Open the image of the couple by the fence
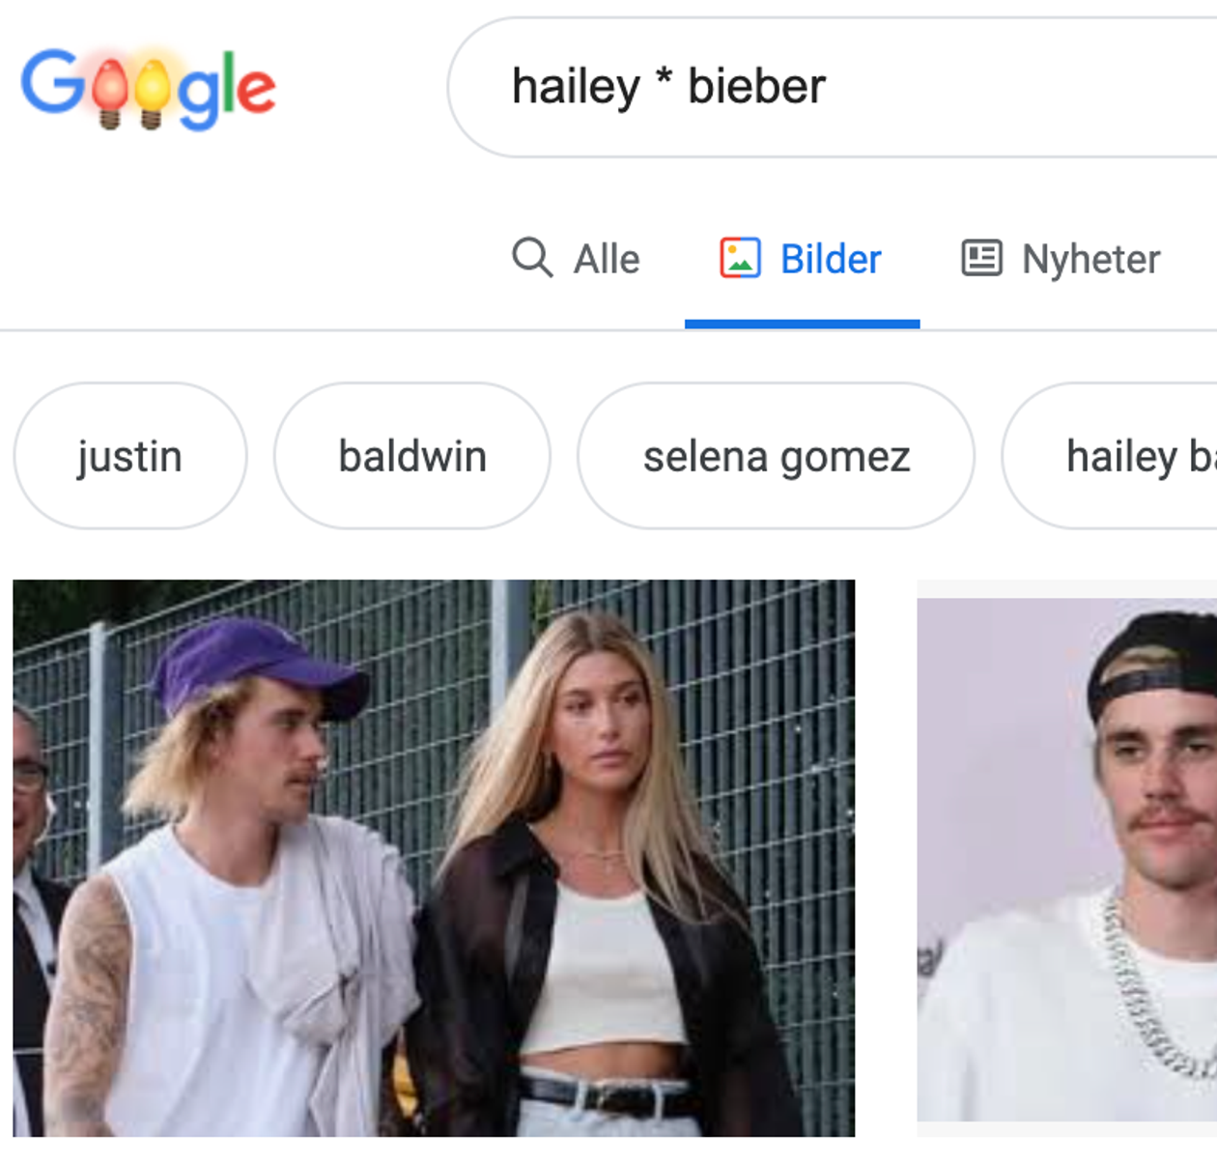Image resolution: width=1217 pixels, height=1164 pixels. [434, 858]
